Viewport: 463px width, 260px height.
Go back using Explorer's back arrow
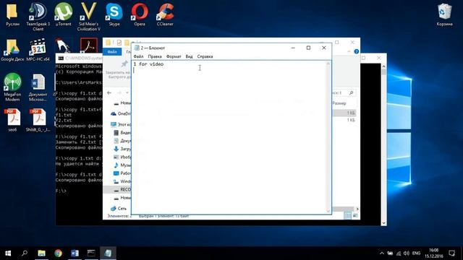[x=109, y=92]
